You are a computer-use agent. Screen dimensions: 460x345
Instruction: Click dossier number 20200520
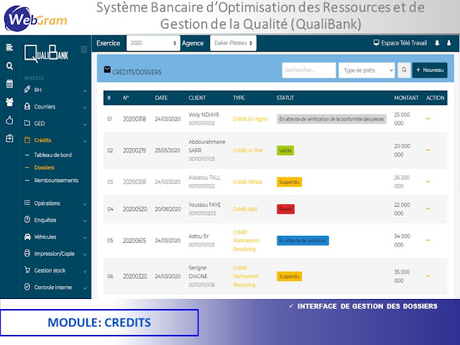(135, 209)
